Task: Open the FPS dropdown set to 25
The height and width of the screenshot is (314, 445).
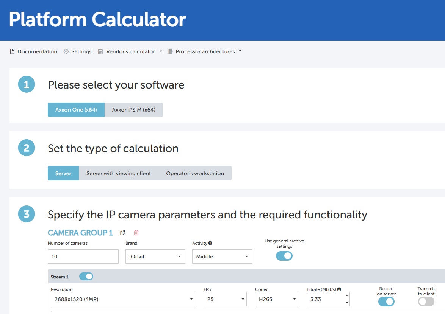Action: (225, 299)
